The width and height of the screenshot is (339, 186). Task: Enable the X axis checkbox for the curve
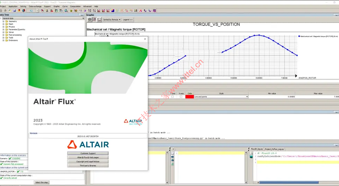coord(181,97)
